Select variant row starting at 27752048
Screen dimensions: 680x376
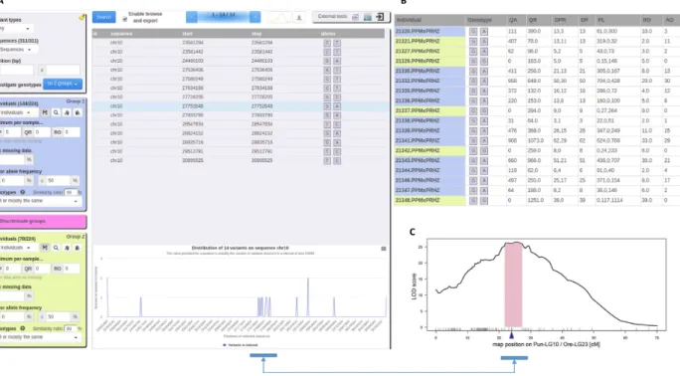[x=239, y=106]
